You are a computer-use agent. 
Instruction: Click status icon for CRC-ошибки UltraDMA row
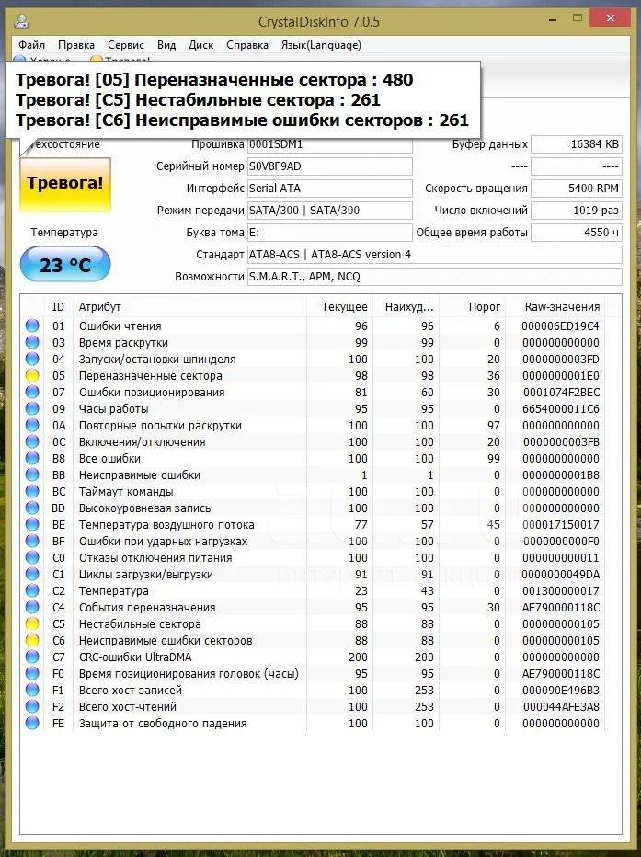click(32, 657)
